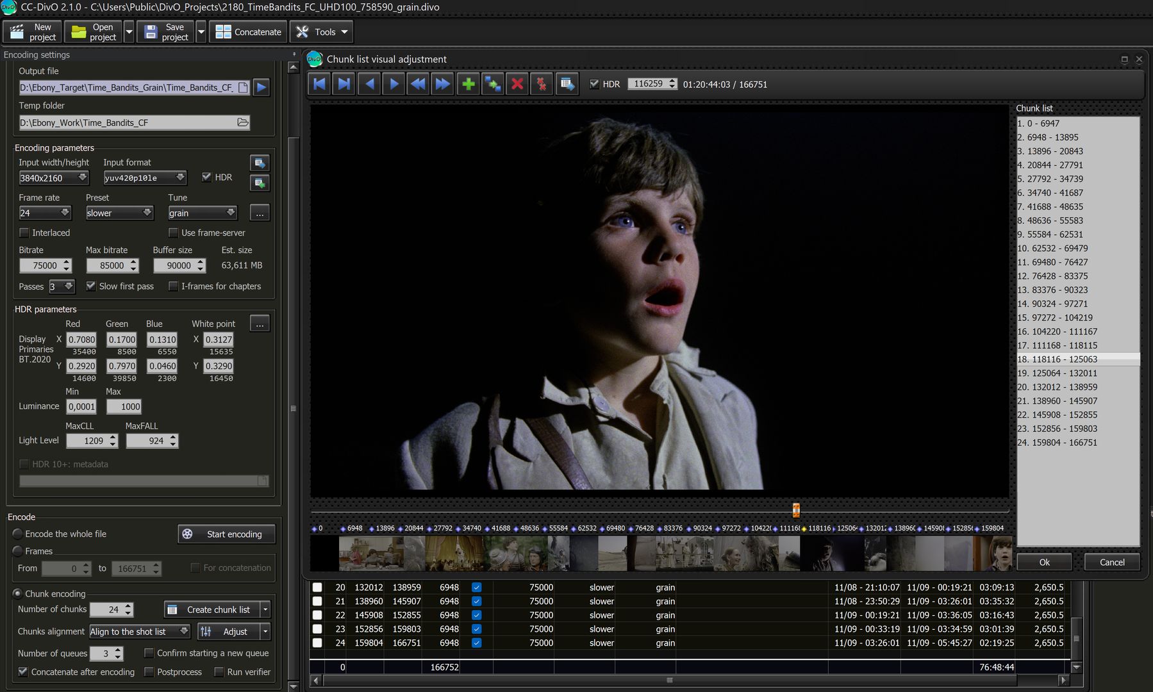Image resolution: width=1153 pixels, height=692 pixels.
Task: Step back one frame
Action: pyautogui.click(x=369, y=84)
